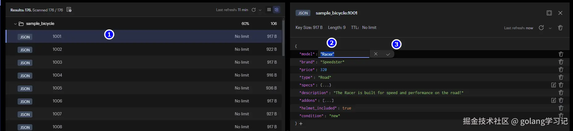Click the price value 320

coord(323,70)
